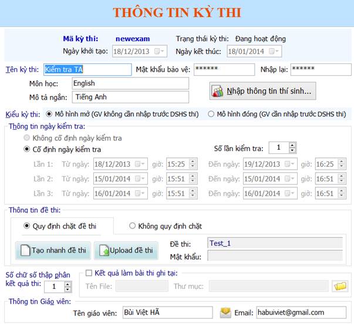Select Không quy định chặt option
The width and height of the screenshot is (354, 330).
point(132,225)
